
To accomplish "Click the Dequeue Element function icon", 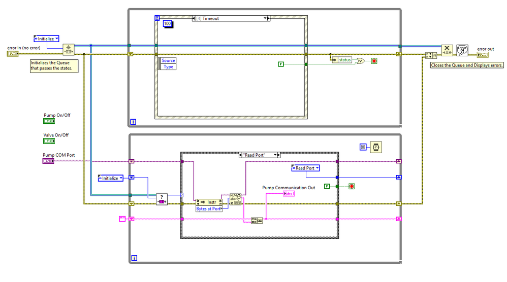I will point(162,199).
